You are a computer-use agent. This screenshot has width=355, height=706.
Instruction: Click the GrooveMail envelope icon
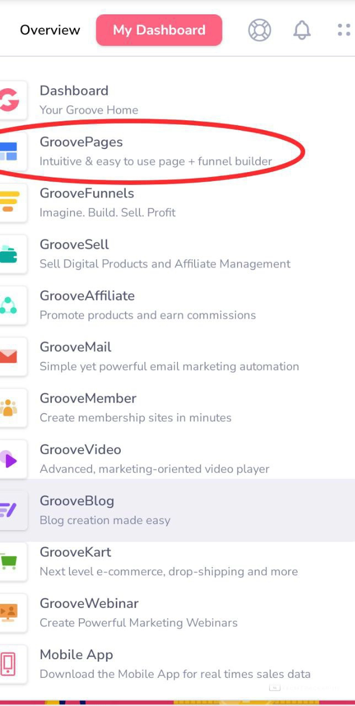tap(10, 357)
